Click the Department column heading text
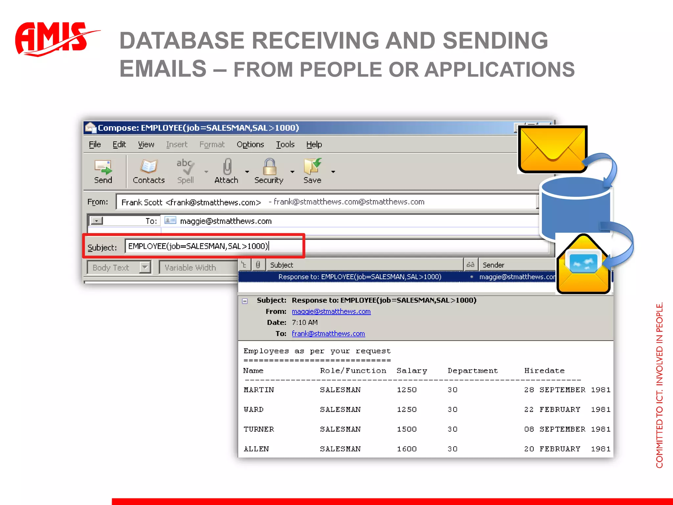 (473, 371)
